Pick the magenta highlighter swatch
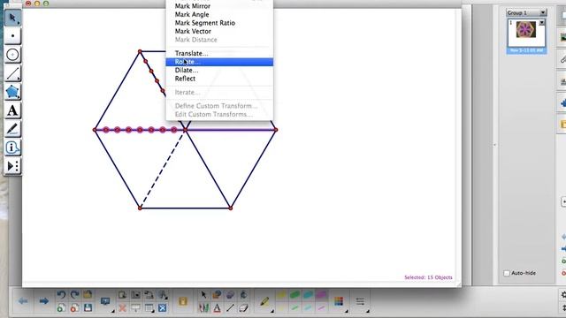The height and width of the screenshot is (318, 566). (x=321, y=295)
